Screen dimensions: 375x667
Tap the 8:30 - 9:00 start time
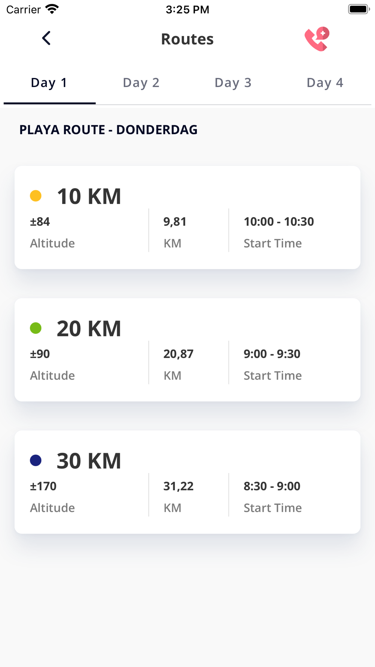[272, 486]
